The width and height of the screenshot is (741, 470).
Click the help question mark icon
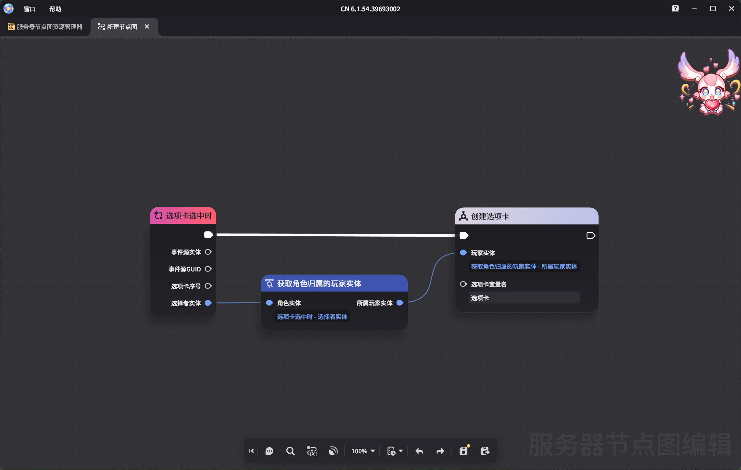pos(676,8)
